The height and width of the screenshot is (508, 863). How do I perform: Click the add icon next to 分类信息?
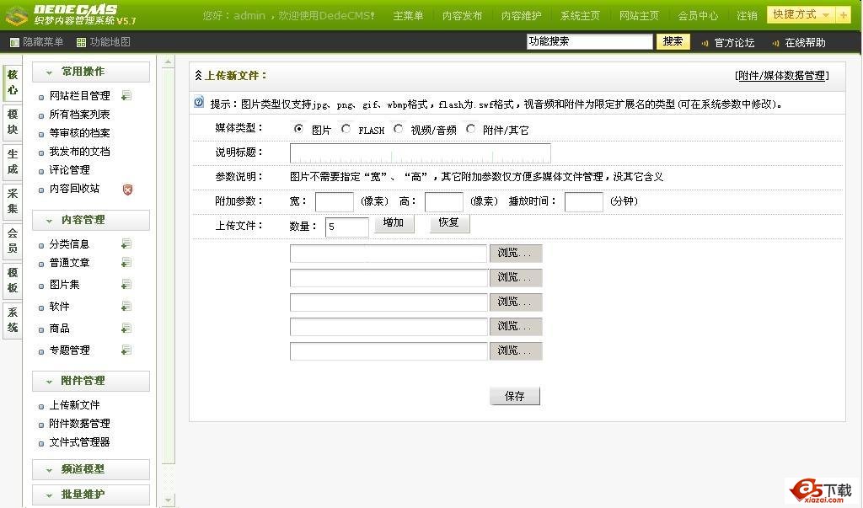(126, 243)
